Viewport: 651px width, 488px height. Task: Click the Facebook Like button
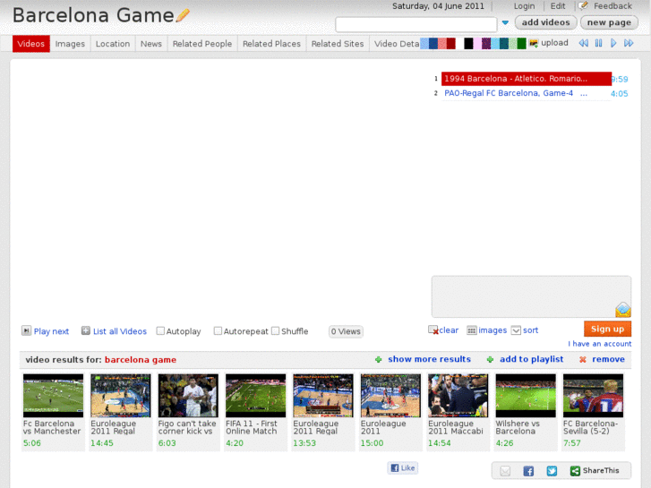pos(403,468)
